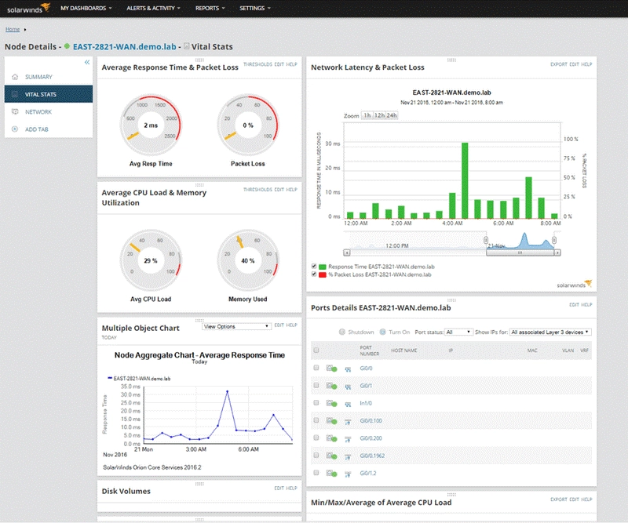
Task: Check the box for port Gi0/0.1962
Action: [316, 455]
